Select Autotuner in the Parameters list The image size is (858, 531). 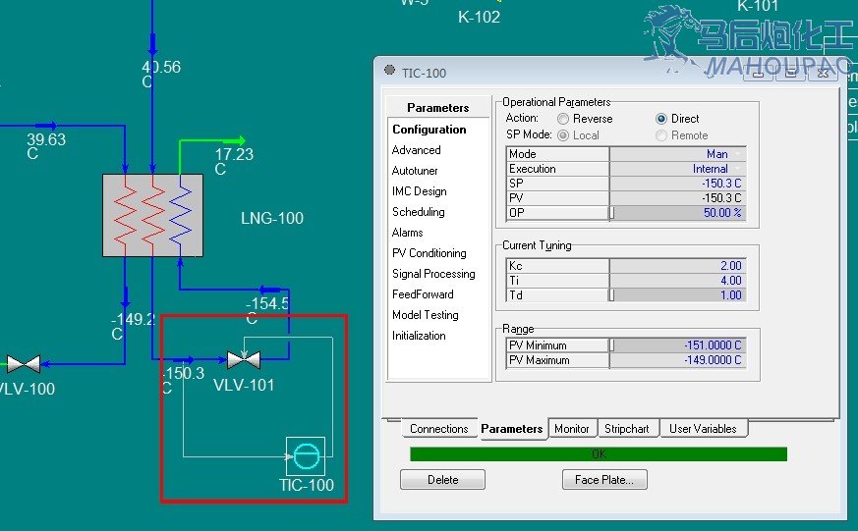tap(415, 171)
